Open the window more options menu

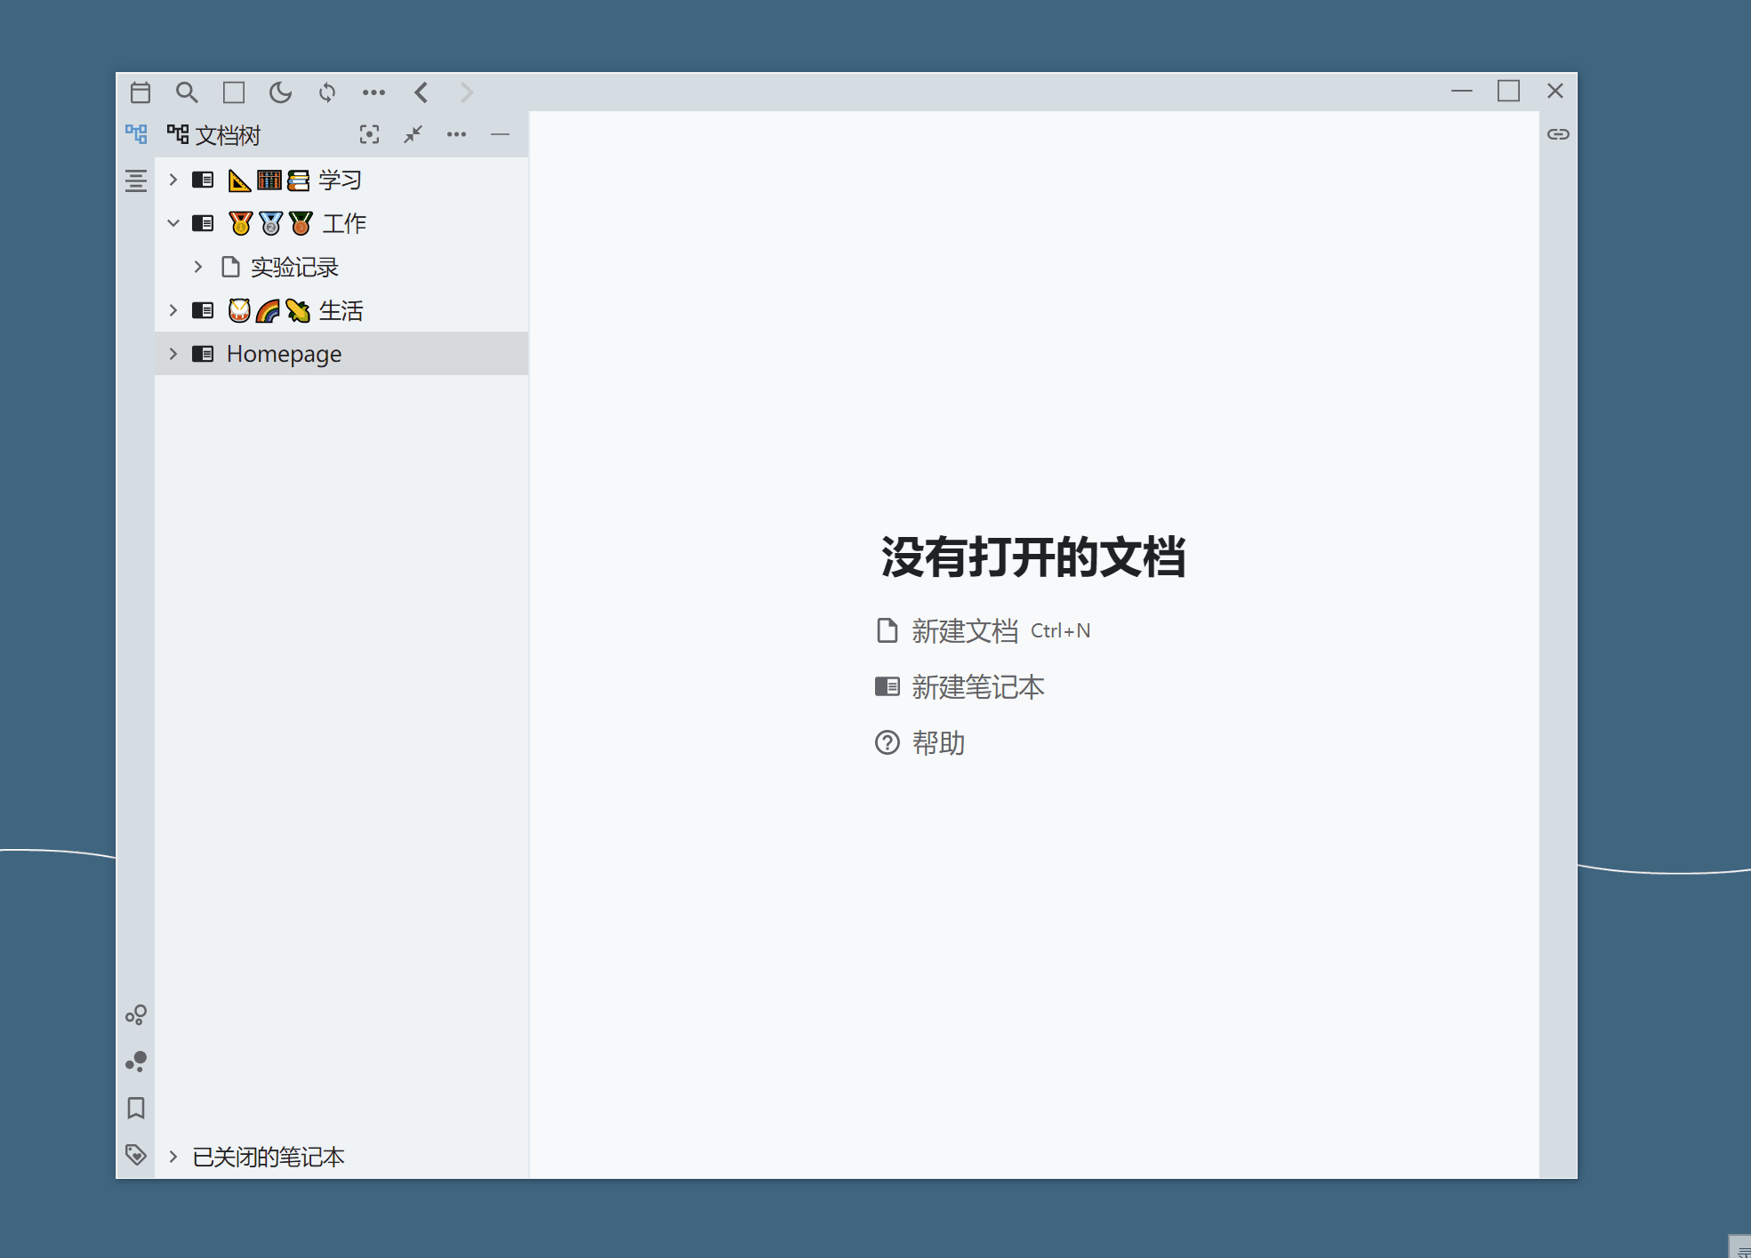[x=373, y=92]
